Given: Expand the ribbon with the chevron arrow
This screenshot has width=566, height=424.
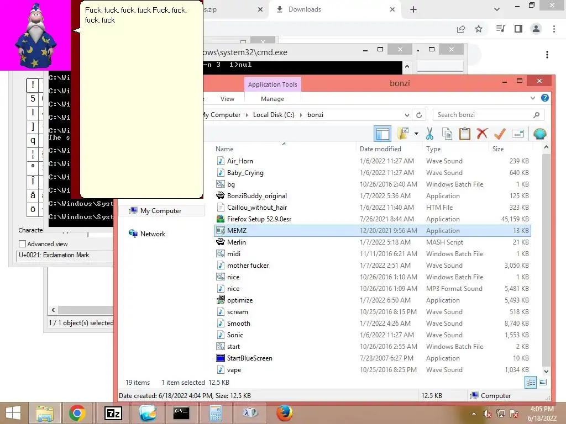Looking at the screenshot, I should click(532, 98).
